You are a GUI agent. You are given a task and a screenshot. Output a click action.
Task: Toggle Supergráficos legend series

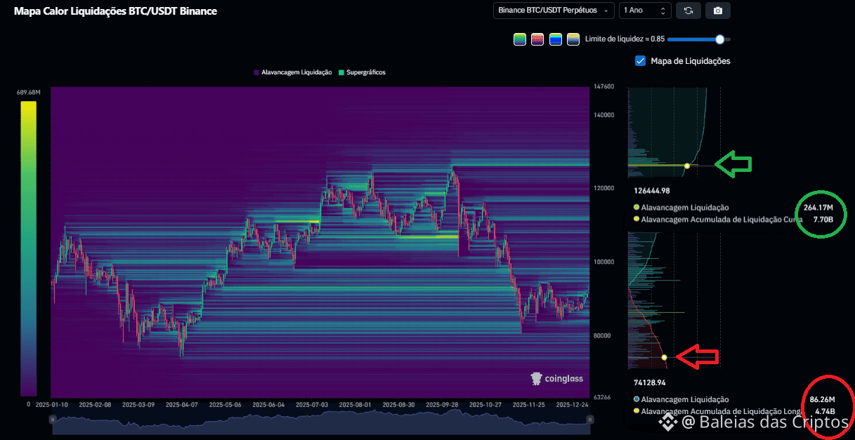coord(361,72)
